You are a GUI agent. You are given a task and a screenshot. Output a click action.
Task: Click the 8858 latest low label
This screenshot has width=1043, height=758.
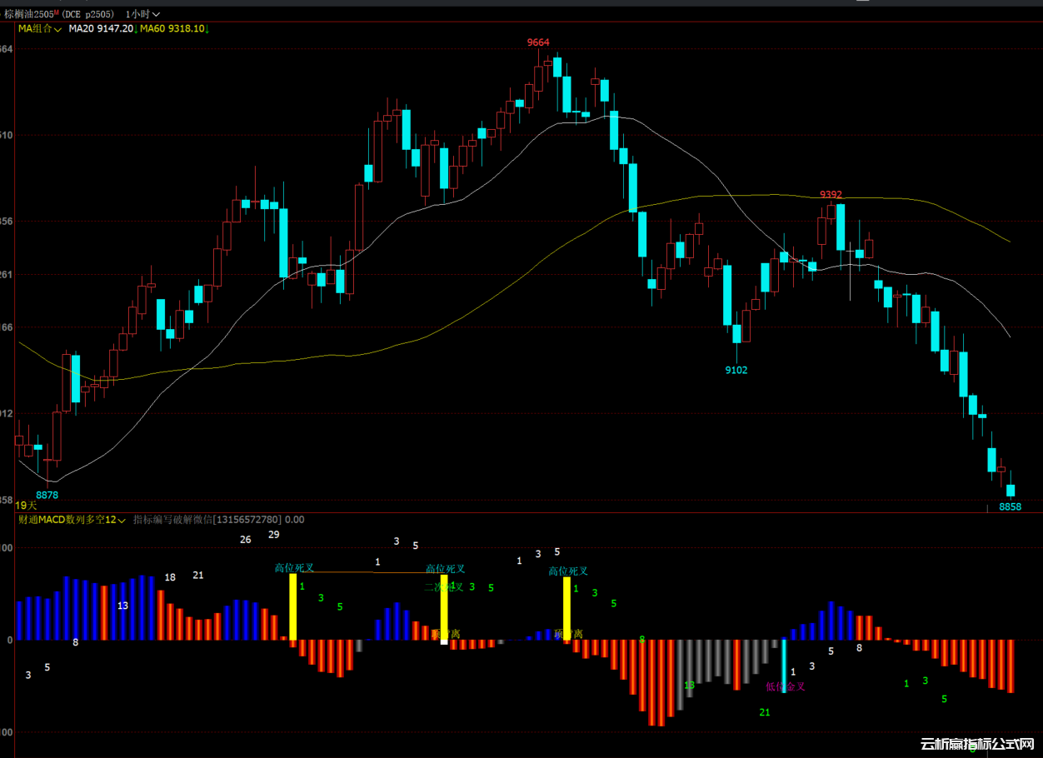[1010, 506]
